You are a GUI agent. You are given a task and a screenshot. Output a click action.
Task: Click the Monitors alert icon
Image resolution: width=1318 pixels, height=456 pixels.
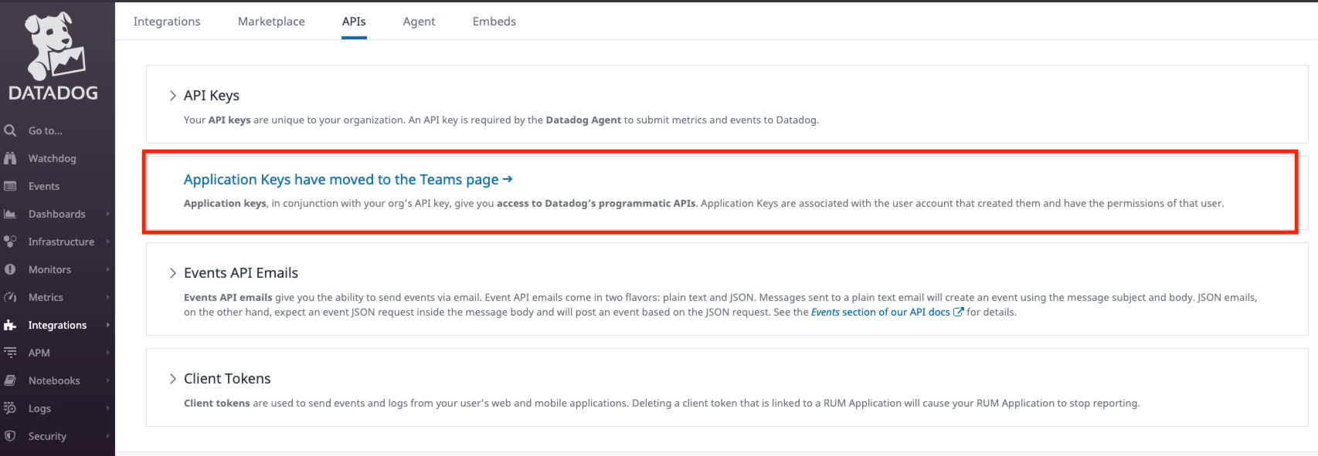pyautogui.click(x=10, y=269)
